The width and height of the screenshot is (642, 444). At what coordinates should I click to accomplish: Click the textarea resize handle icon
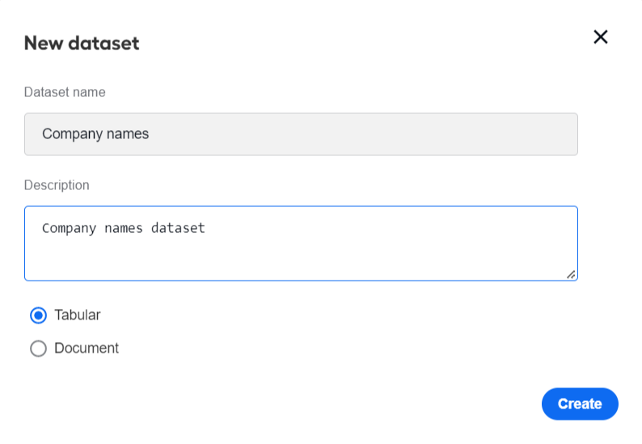571,275
